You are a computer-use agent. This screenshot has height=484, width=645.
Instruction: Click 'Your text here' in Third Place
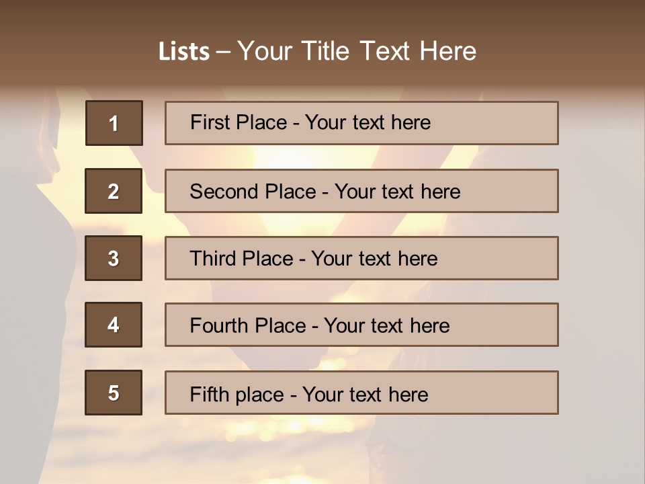pos(374,258)
